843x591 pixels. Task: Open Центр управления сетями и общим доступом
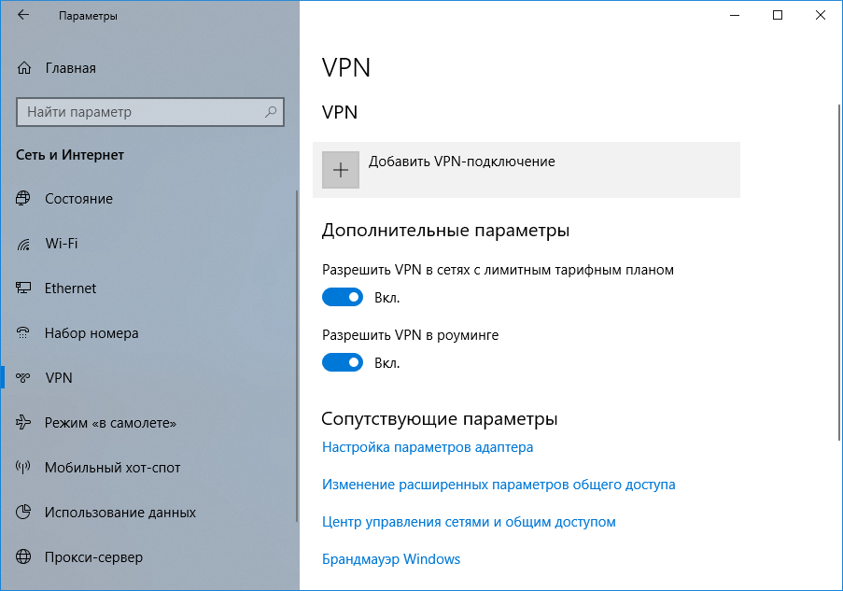469,522
